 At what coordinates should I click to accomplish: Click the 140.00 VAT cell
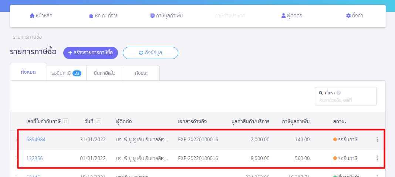coord(302,140)
